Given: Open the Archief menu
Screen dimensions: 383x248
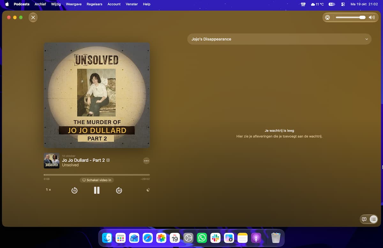Looking at the screenshot, I should point(41,4).
